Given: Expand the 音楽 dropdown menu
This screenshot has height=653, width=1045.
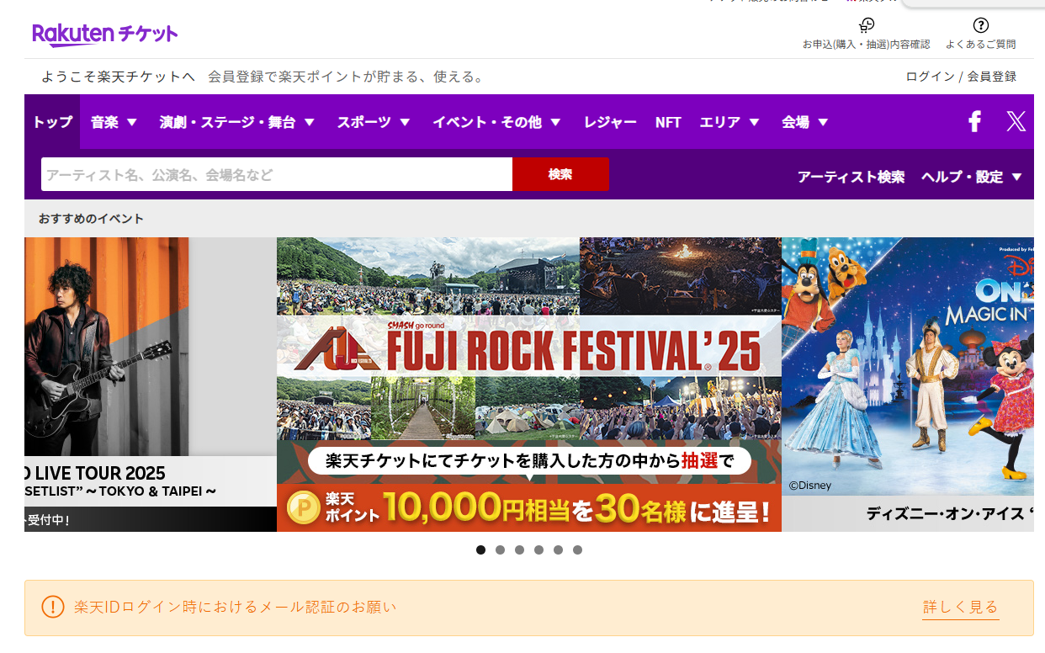Looking at the screenshot, I should 114,122.
